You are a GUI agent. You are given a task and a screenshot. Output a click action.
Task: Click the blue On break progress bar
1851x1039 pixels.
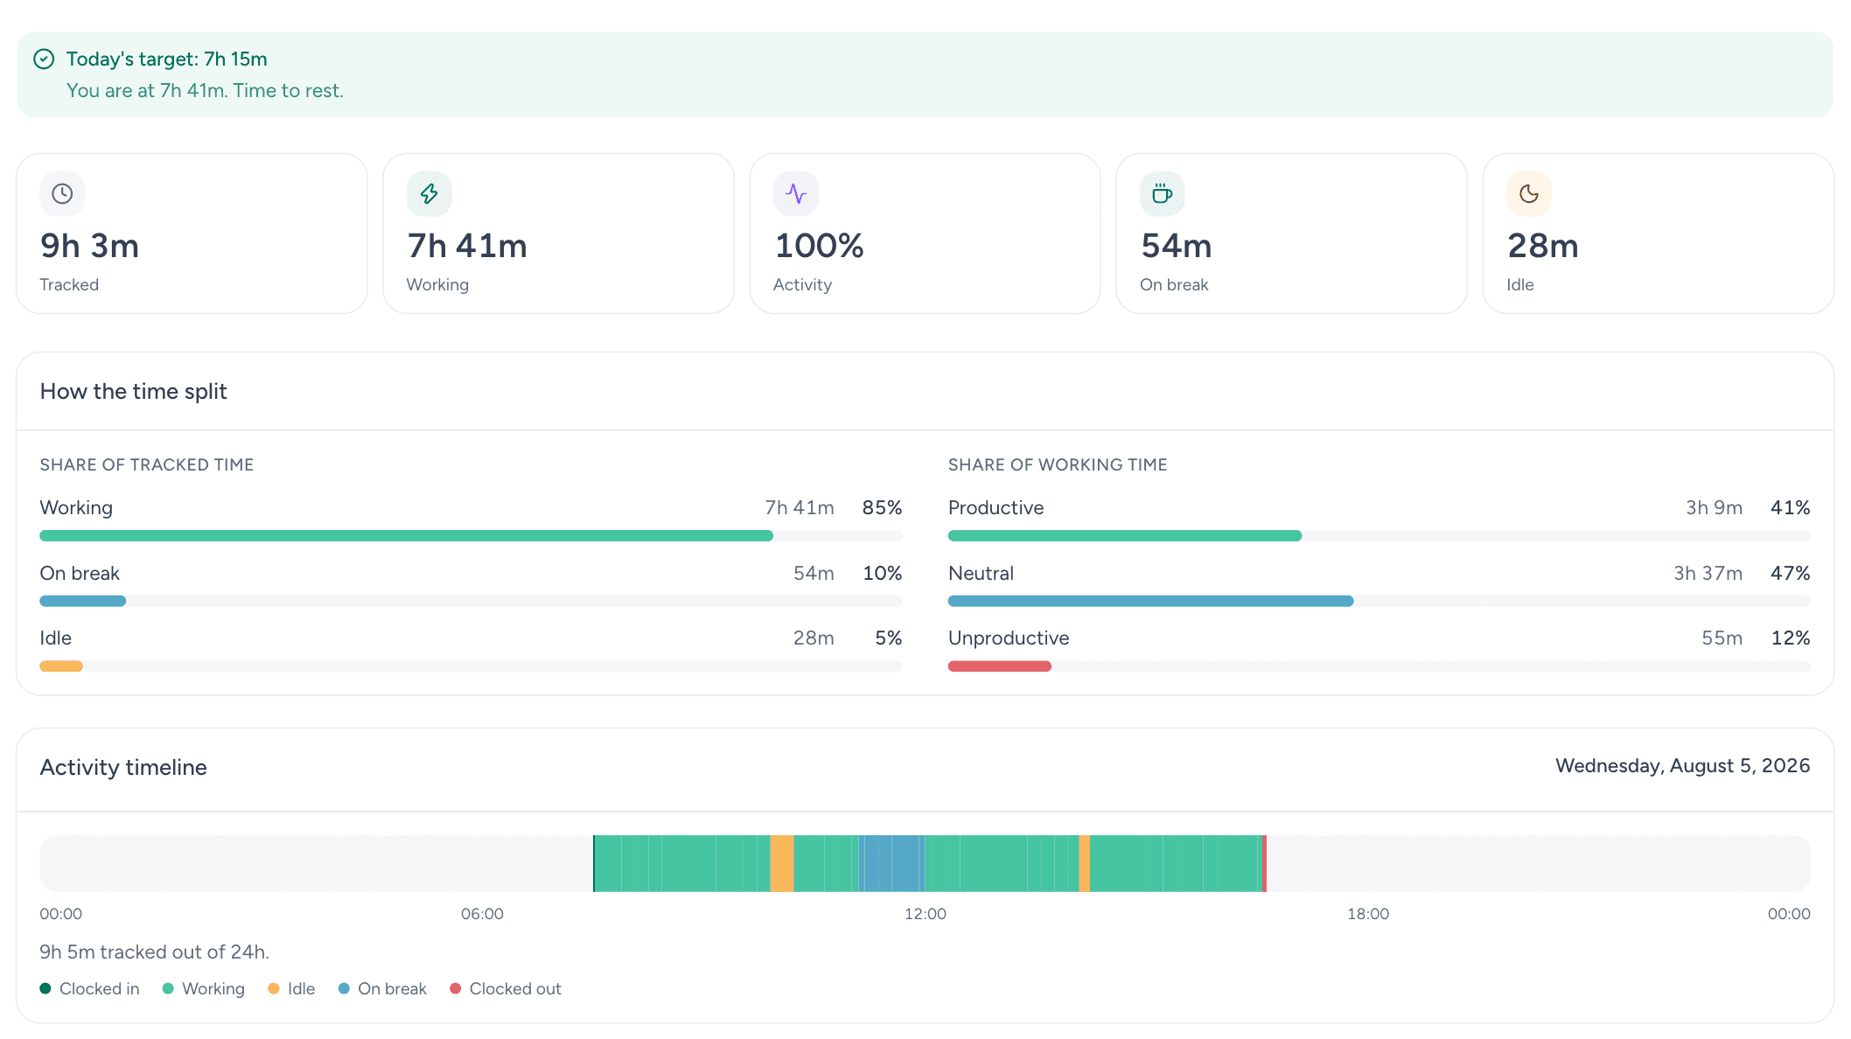83,601
